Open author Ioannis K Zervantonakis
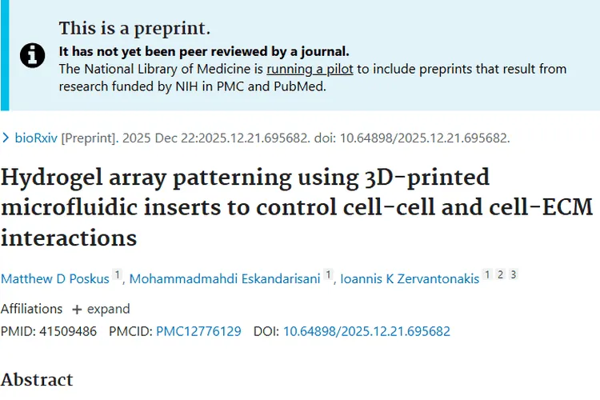Viewport: 600px width, 400px height. 410,278
